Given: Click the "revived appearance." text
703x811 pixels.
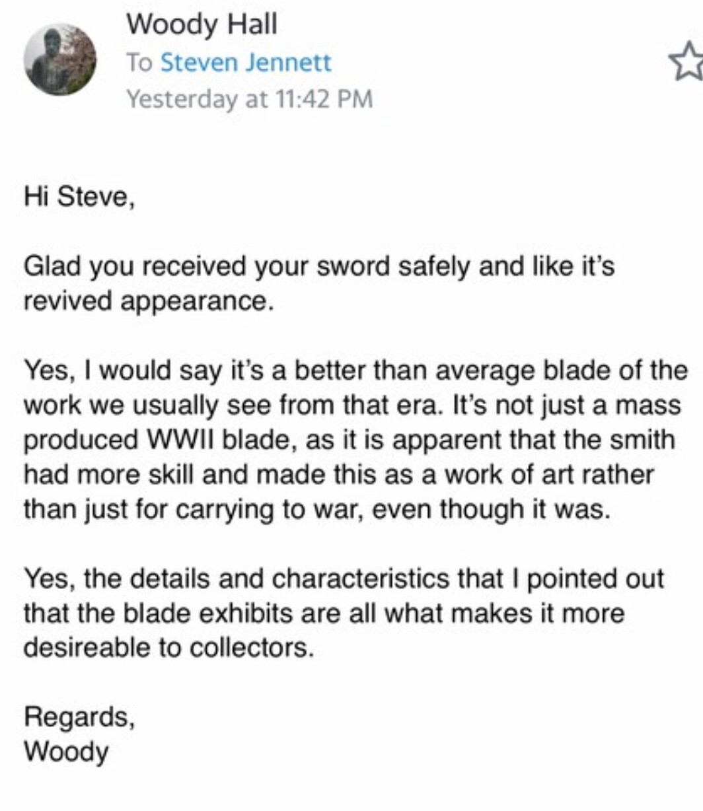Looking at the screenshot, I should click(x=148, y=302).
